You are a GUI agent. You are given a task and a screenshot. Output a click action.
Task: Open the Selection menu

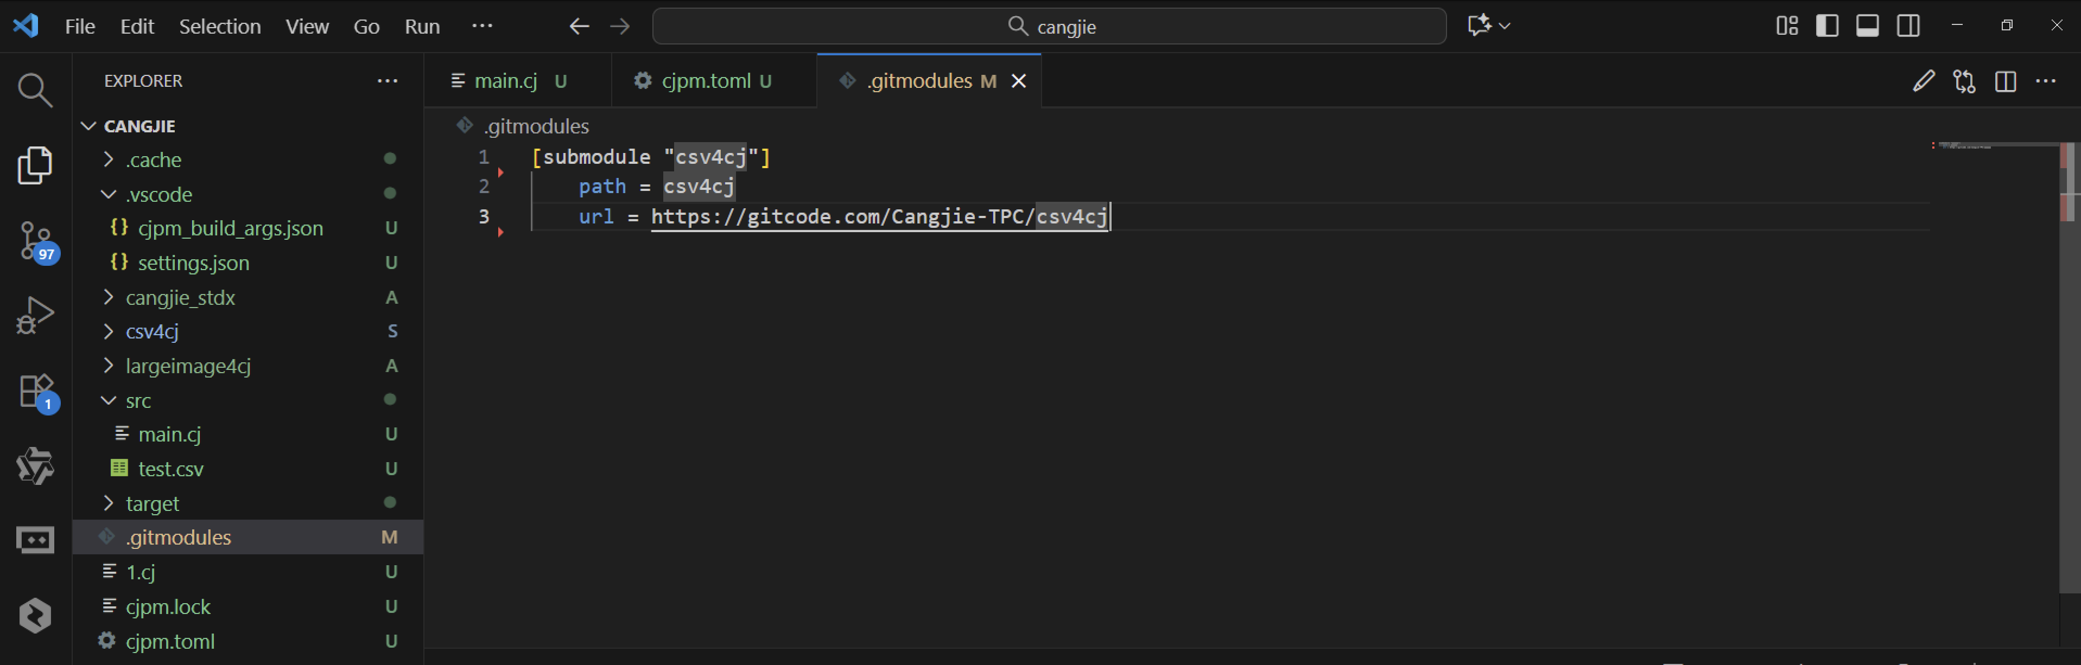pos(219,26)
